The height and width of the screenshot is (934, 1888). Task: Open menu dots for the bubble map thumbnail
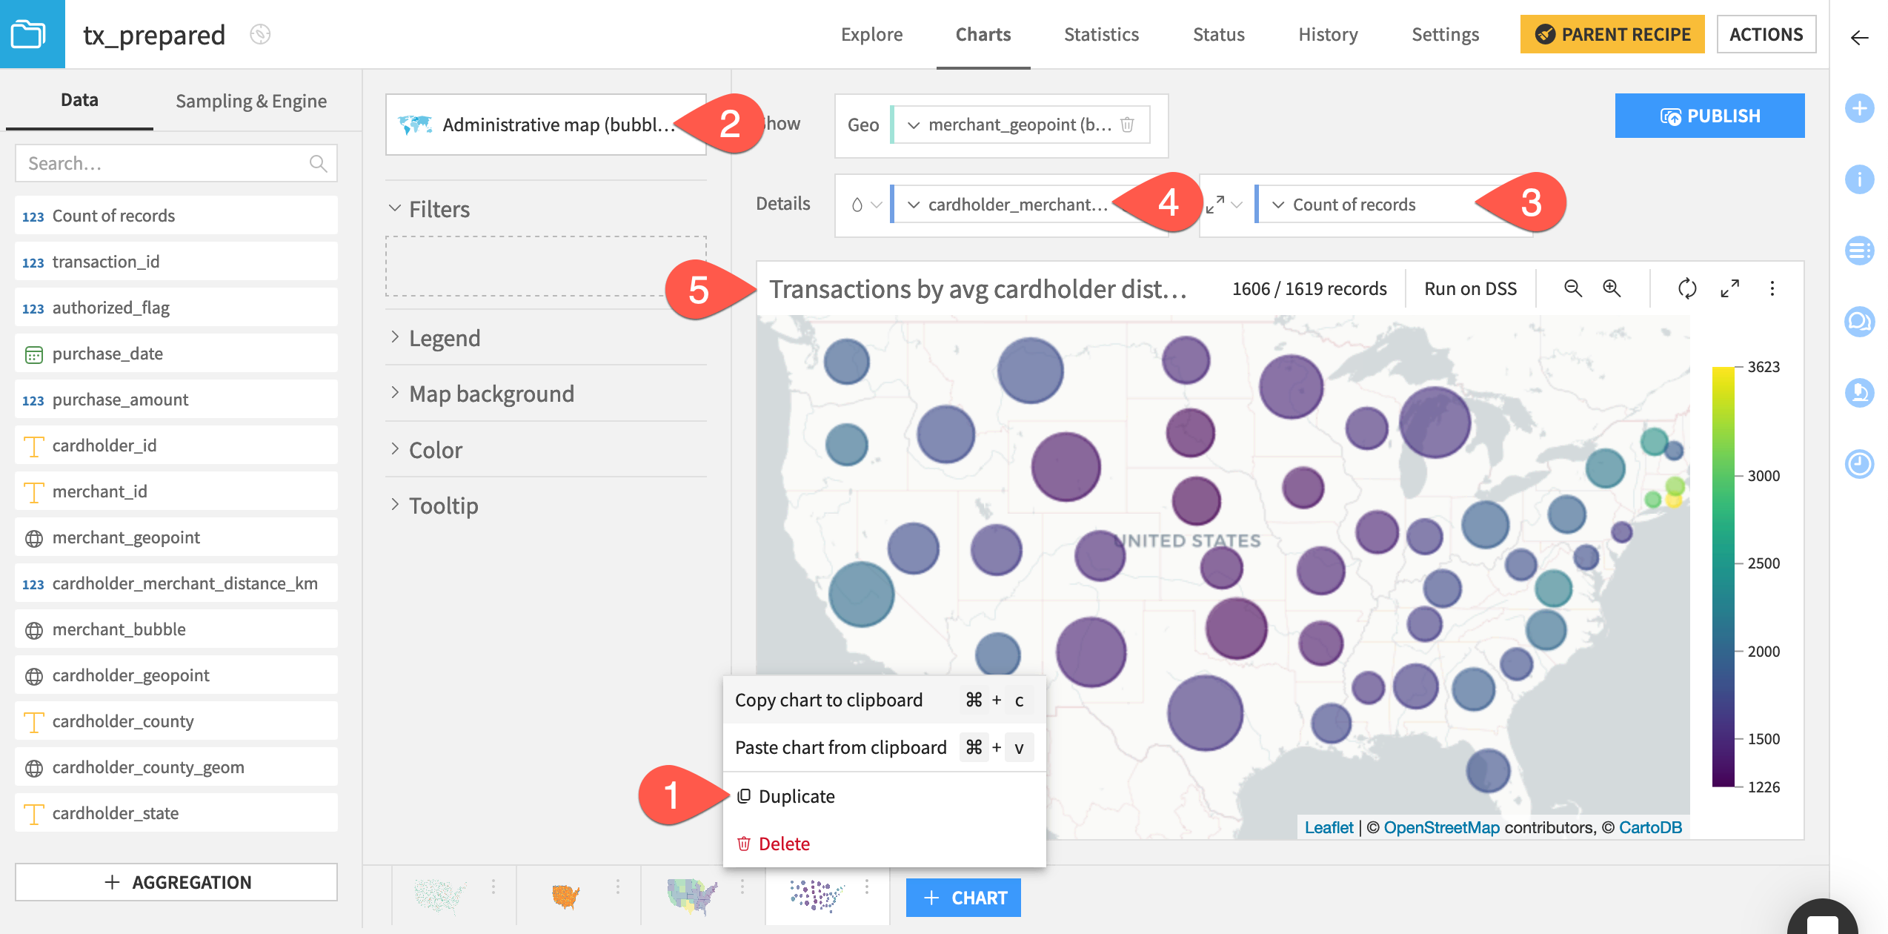[867, 887]
